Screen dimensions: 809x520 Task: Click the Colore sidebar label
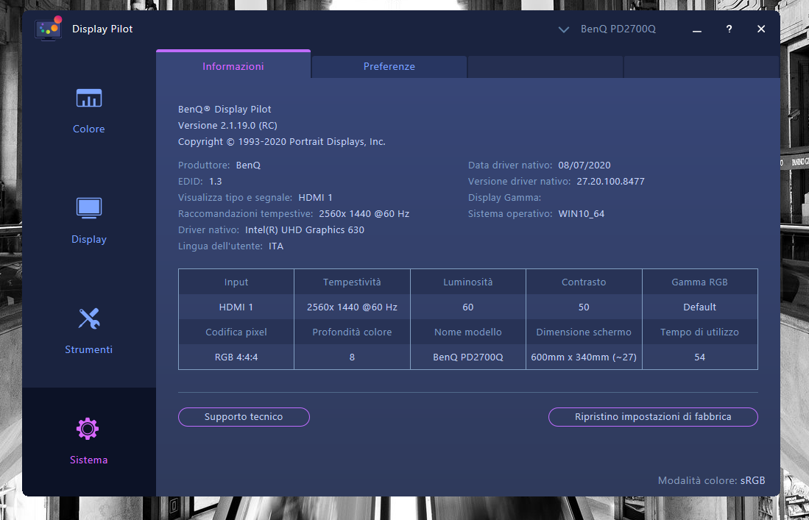pos(89,129)
